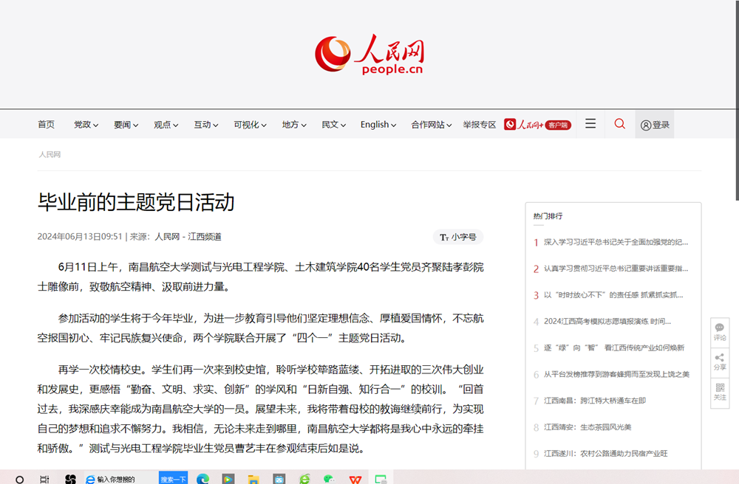Go to 首页 home menu item
Screen dimensions: 739x484
pos(46,125)
